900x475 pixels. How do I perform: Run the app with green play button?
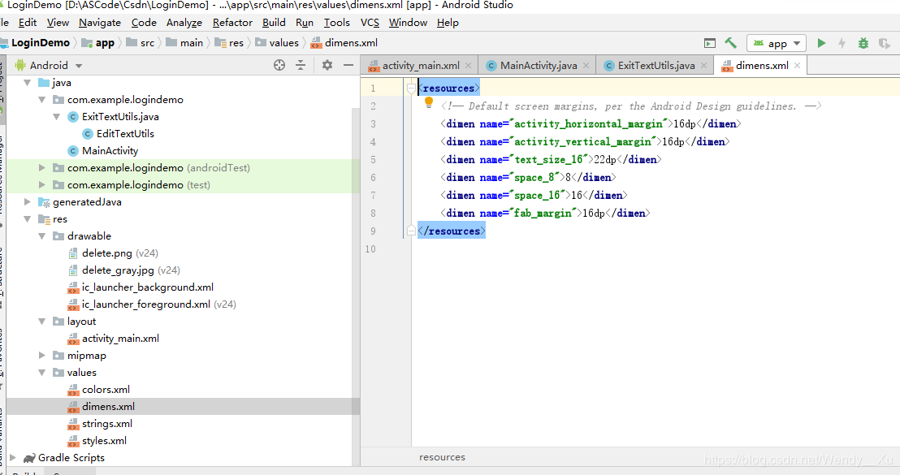click(x=821, y=43)
